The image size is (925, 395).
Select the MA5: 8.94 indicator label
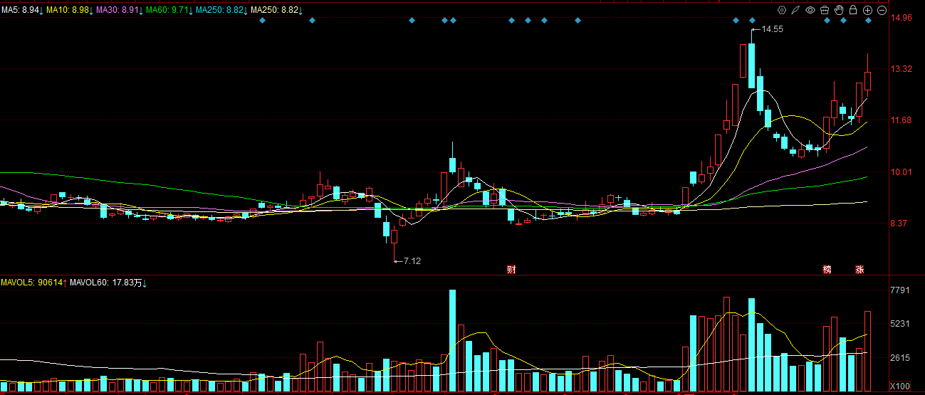21,10
